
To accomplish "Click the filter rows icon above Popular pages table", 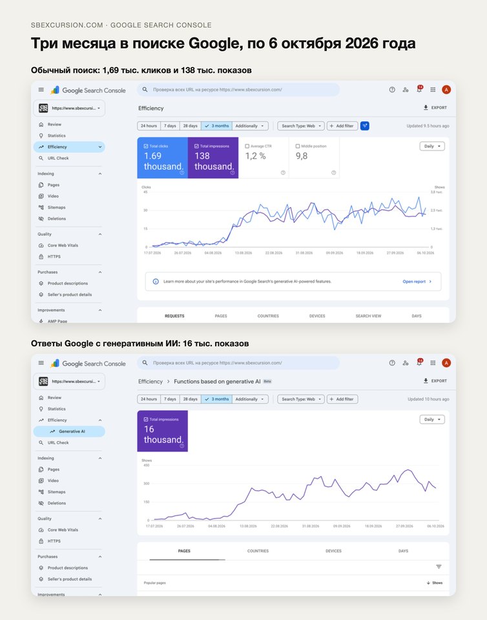I will pos(439,566).
